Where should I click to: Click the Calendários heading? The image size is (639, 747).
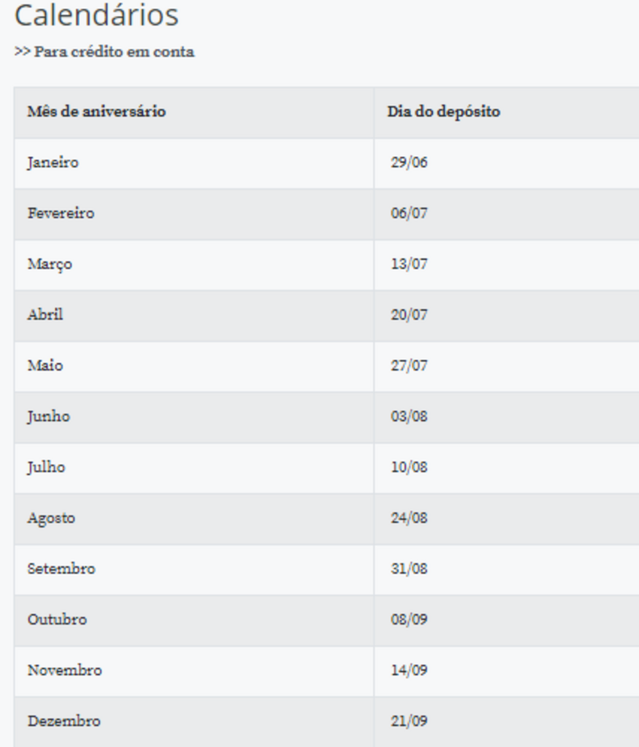tap(96, 16)
